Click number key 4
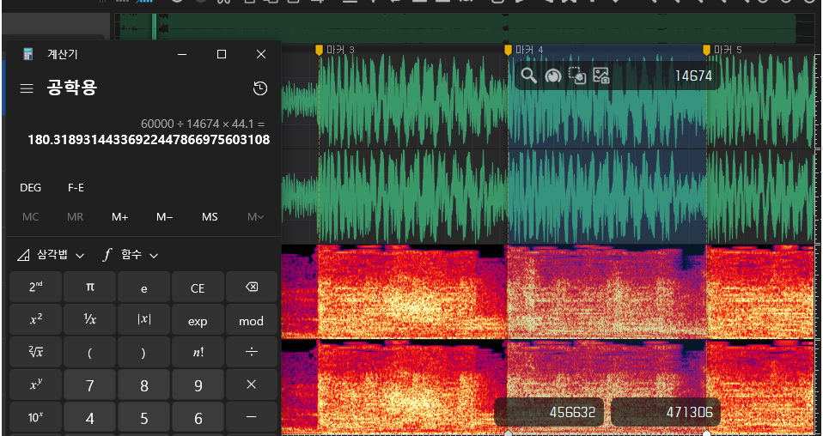 pos(89,418)
